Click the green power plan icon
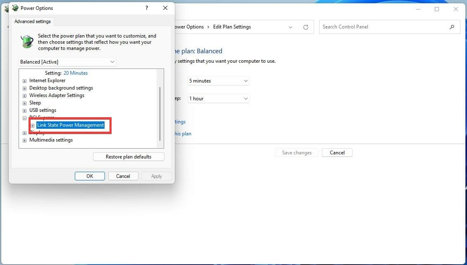 tap(26, 41)
